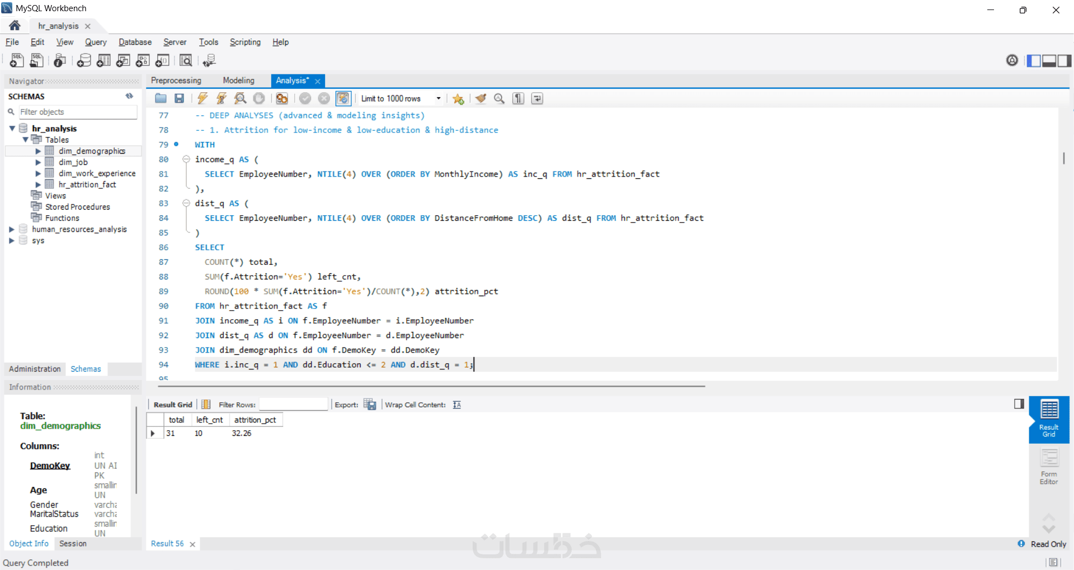Toggle invisible characters display icon
The height and width of the screenshot is (570, 1074).
(519, 98)
